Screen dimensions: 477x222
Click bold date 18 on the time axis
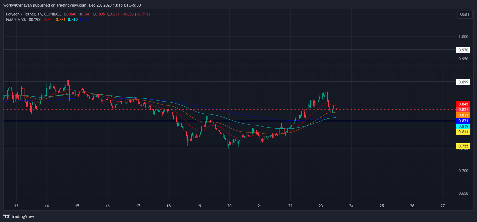coord(169,206)
